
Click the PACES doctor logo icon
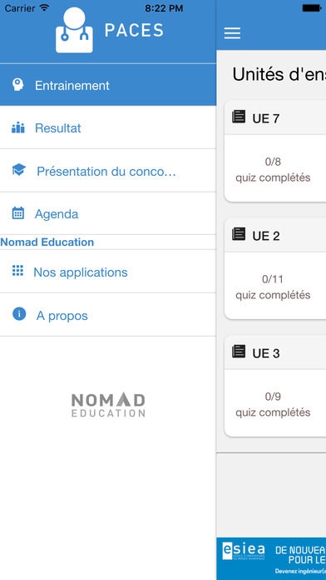click(x=74, y=30)
